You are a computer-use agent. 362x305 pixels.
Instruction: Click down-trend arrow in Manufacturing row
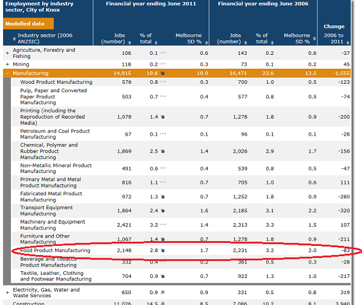(x=163, y=73)
